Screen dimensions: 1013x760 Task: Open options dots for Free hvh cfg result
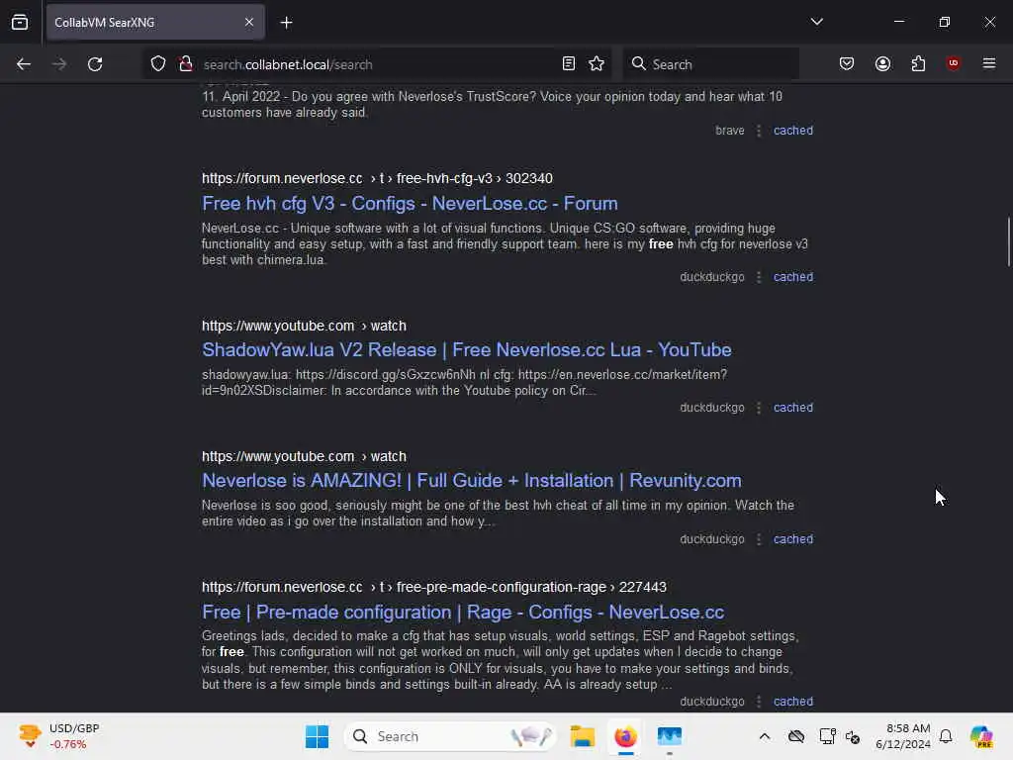(x=759, y=277)
